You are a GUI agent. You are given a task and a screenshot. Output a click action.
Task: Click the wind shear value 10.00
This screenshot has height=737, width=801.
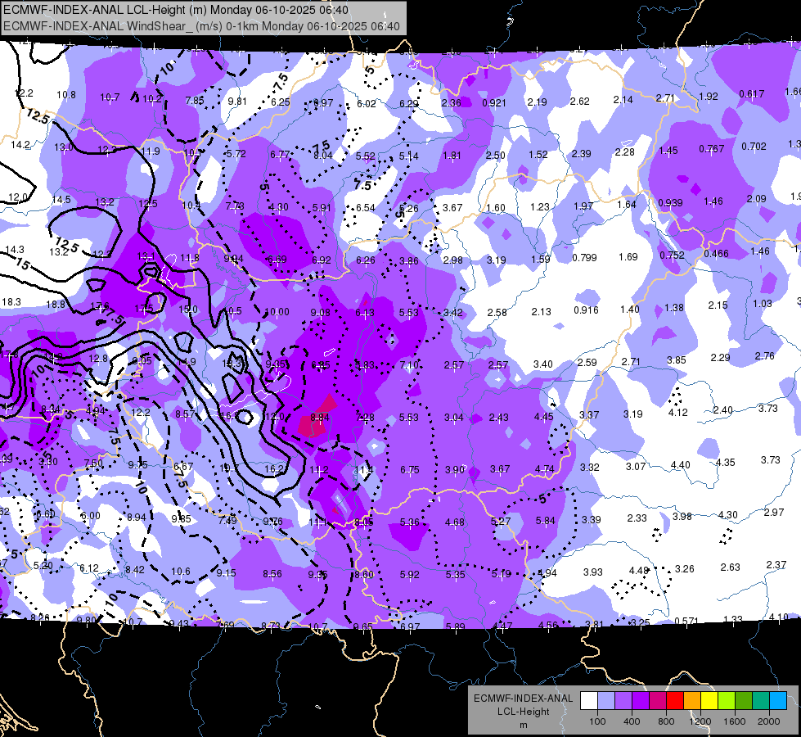(x=277, y=312)
